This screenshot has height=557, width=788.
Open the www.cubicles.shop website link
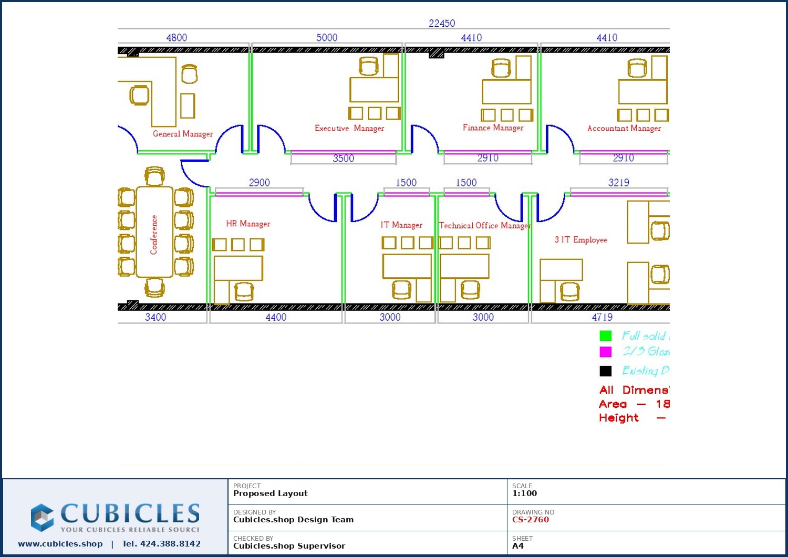click(x=60, y=544)
